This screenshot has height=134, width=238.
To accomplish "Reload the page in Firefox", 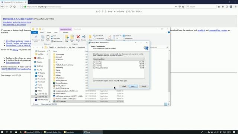I will coord(10,7).
